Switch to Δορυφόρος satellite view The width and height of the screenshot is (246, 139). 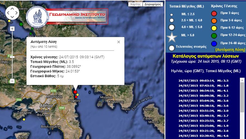(x=153, y=4)
